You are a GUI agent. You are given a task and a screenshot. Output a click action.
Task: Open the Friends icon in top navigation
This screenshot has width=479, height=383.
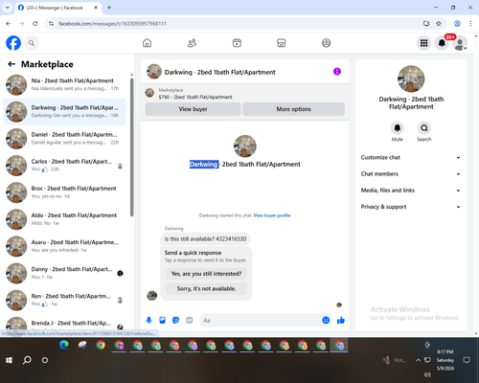(x=192, y=43)
